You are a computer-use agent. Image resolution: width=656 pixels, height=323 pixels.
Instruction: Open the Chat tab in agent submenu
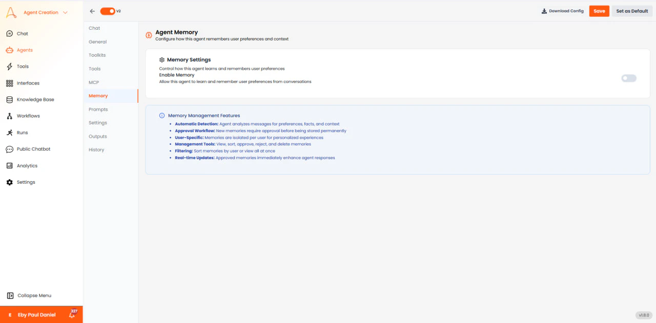(x=94, y=28)
